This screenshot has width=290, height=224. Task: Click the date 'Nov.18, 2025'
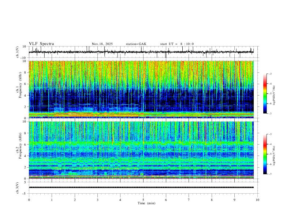(x=102, y=44)
